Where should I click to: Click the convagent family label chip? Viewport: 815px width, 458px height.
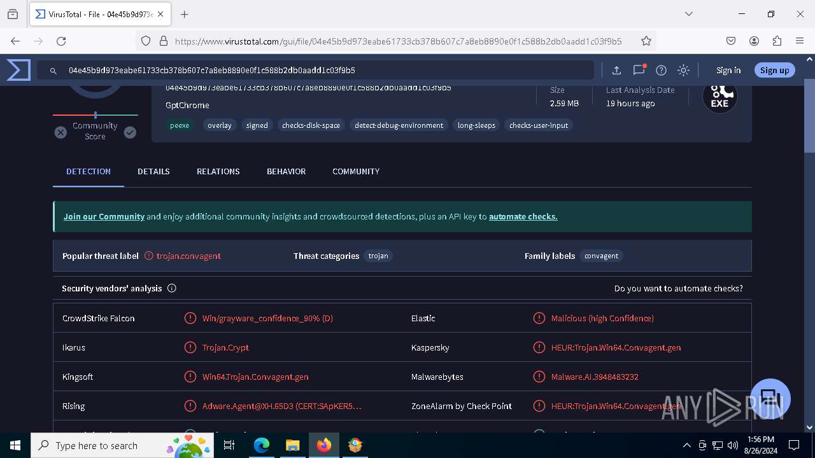click(601, 256)
